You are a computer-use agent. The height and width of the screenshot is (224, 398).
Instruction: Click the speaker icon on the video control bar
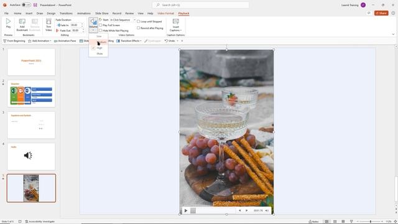[x=267, y=210]
